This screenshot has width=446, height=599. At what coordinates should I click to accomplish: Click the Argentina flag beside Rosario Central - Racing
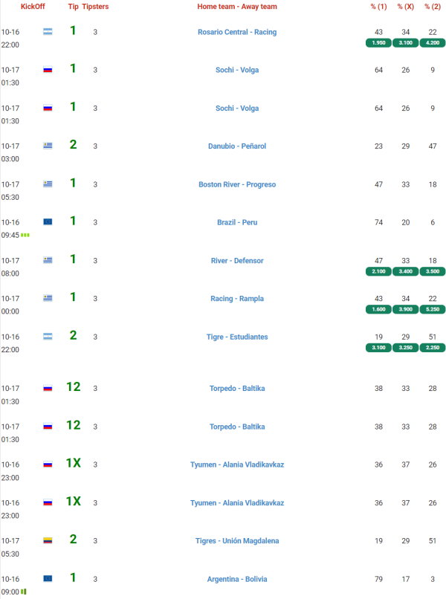tap(48, 33)
